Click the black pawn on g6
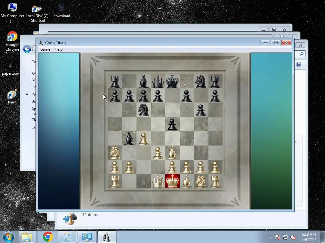Viewport: 325px width, 243px height. pyautogui.click(x=201, y=110)
